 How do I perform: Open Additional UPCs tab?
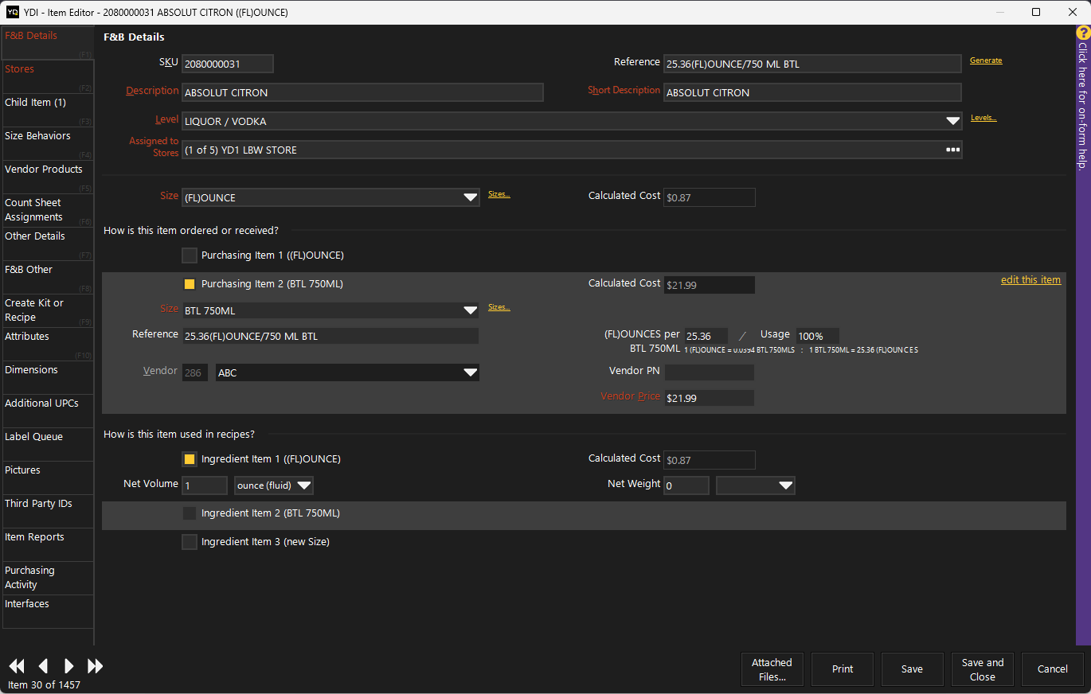48,411
